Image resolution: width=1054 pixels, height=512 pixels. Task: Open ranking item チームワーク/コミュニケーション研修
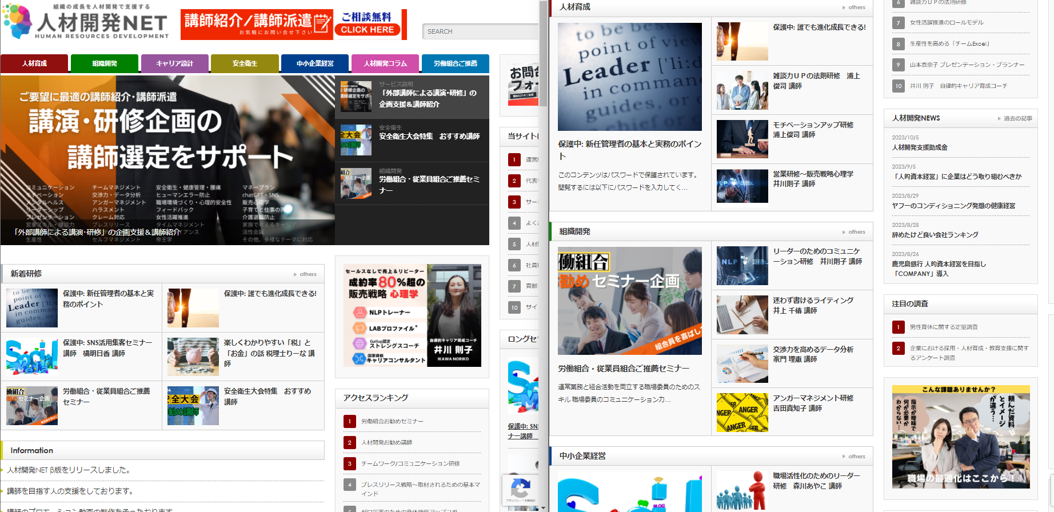coord(410,463)
